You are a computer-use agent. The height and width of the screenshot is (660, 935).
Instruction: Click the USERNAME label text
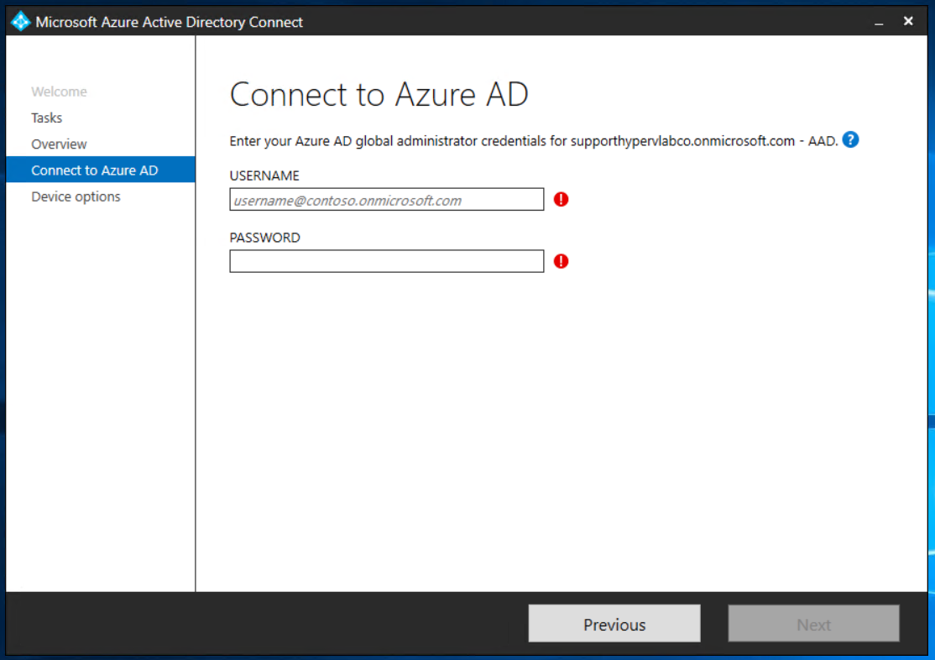pos(264,175)
